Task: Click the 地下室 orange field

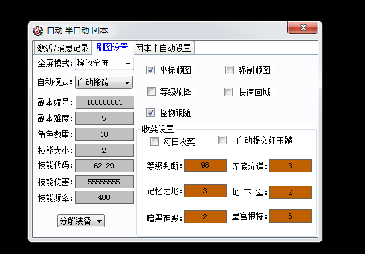Action: point(291,192)
